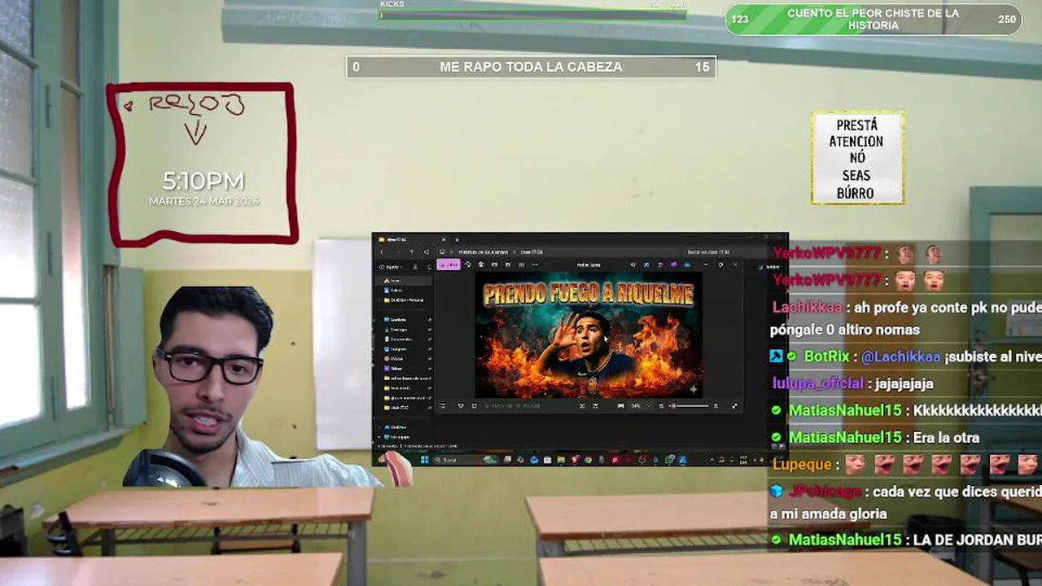Click the lulupa_oficial username in chat
Viewport: 1042px width, 586px height.
click(x=818, y=383)
